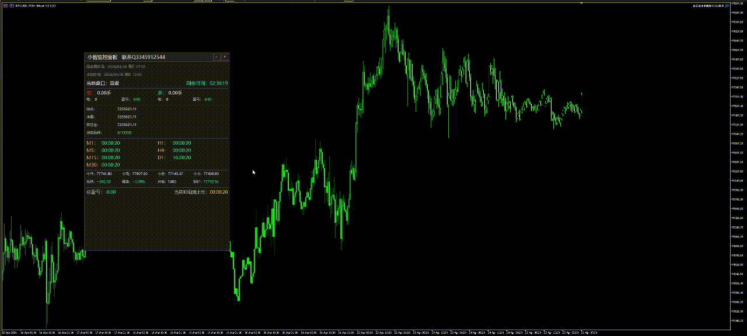Screen dimensions: 747x336
Task: Click the D1 countdown 16:00:20
Action: [181, 157]
